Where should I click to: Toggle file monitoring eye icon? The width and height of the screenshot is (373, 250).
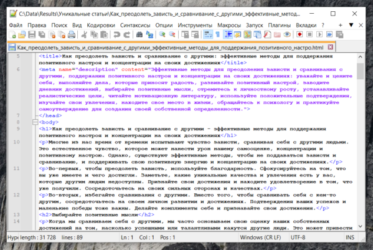(287, 35)
